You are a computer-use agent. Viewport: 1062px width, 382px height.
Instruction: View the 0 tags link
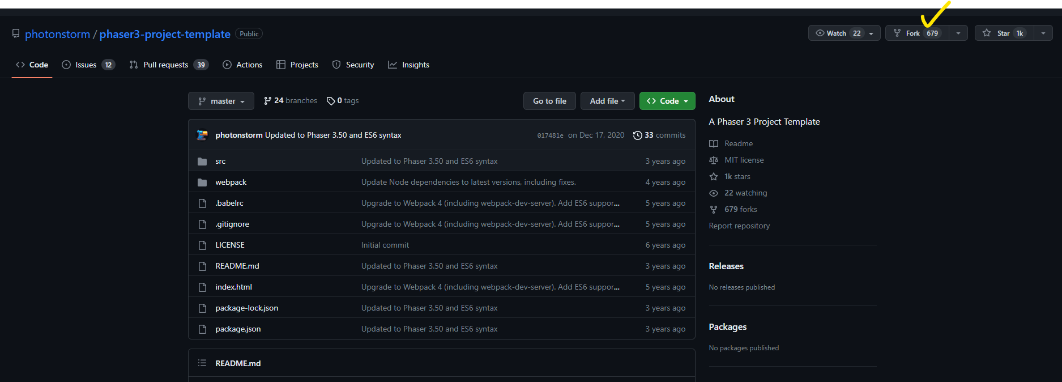tap(343, 101)
